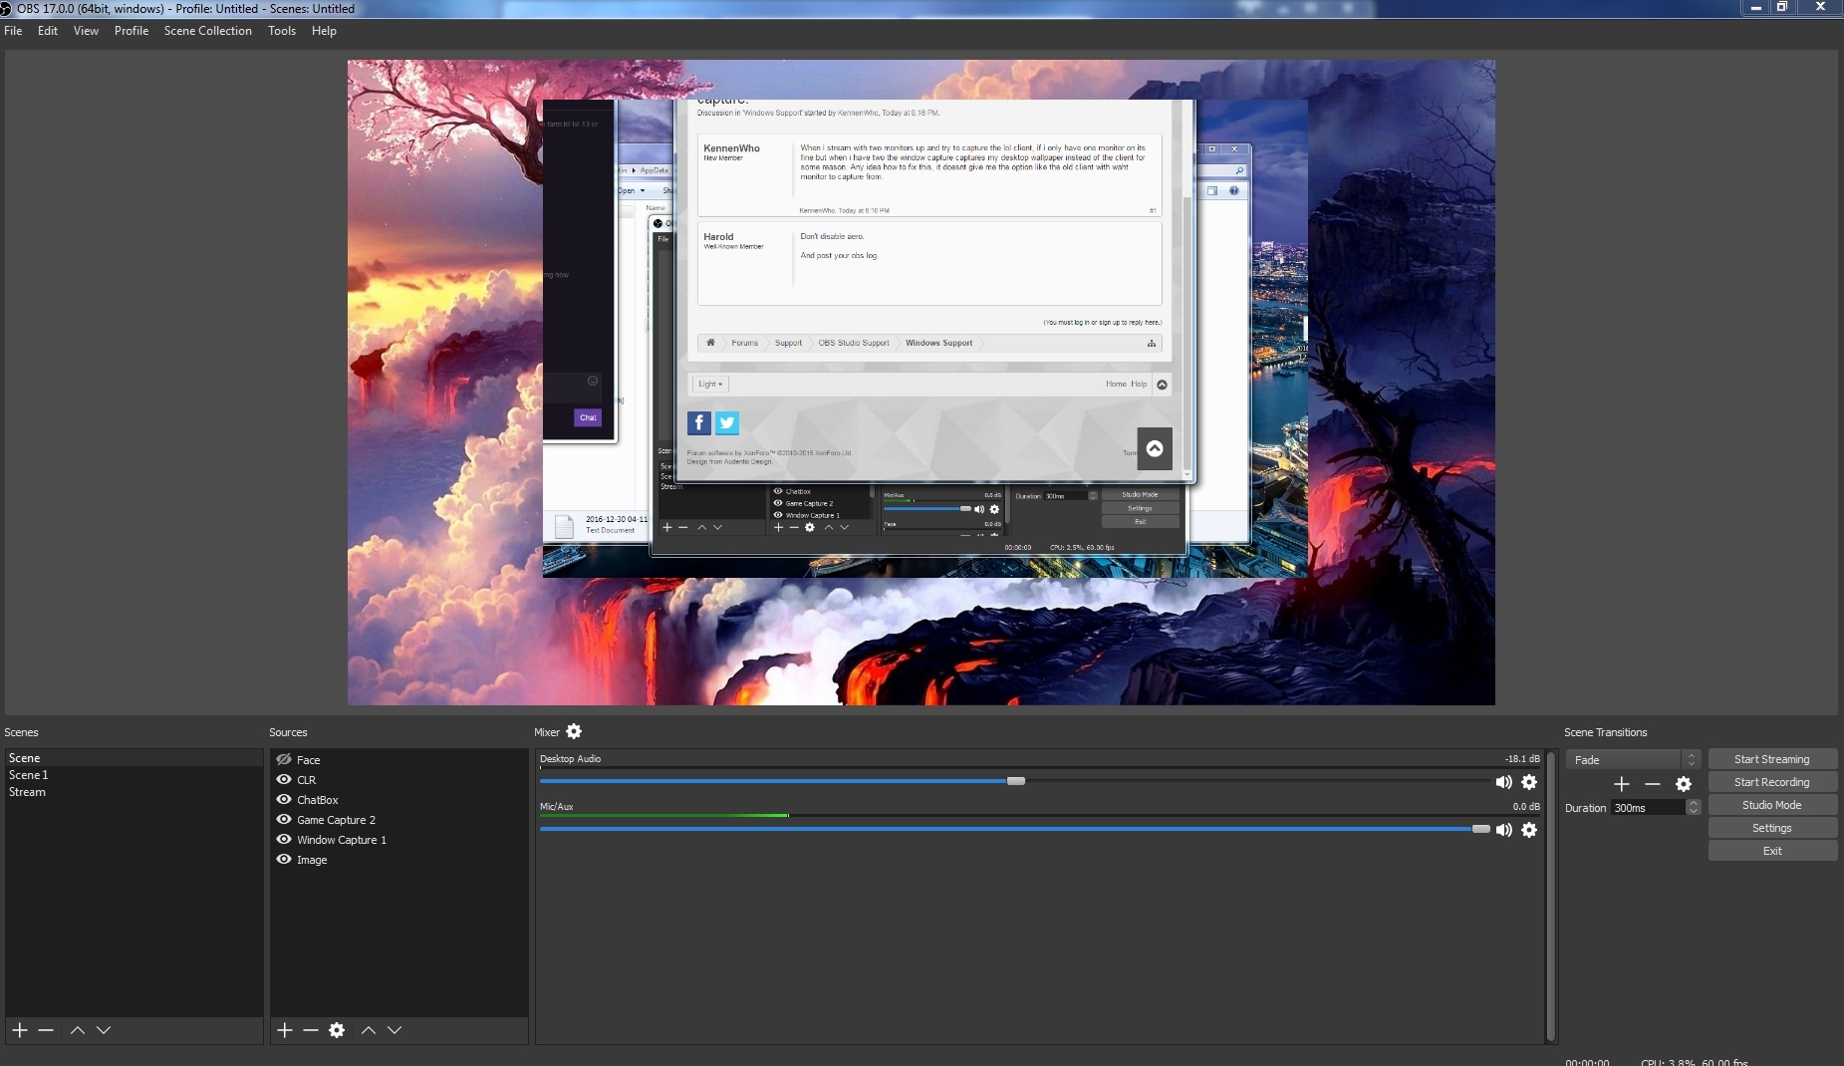Click the Exit button
Screen dimensions: 1844x1066
tap(1772, 851)
